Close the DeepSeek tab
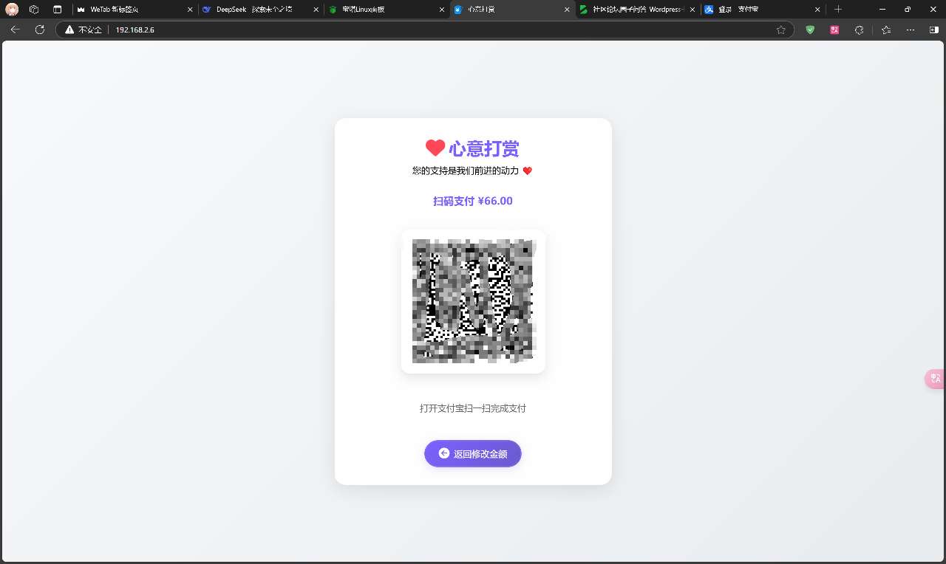Screen dimensions: 946x564 pos(316,10)
